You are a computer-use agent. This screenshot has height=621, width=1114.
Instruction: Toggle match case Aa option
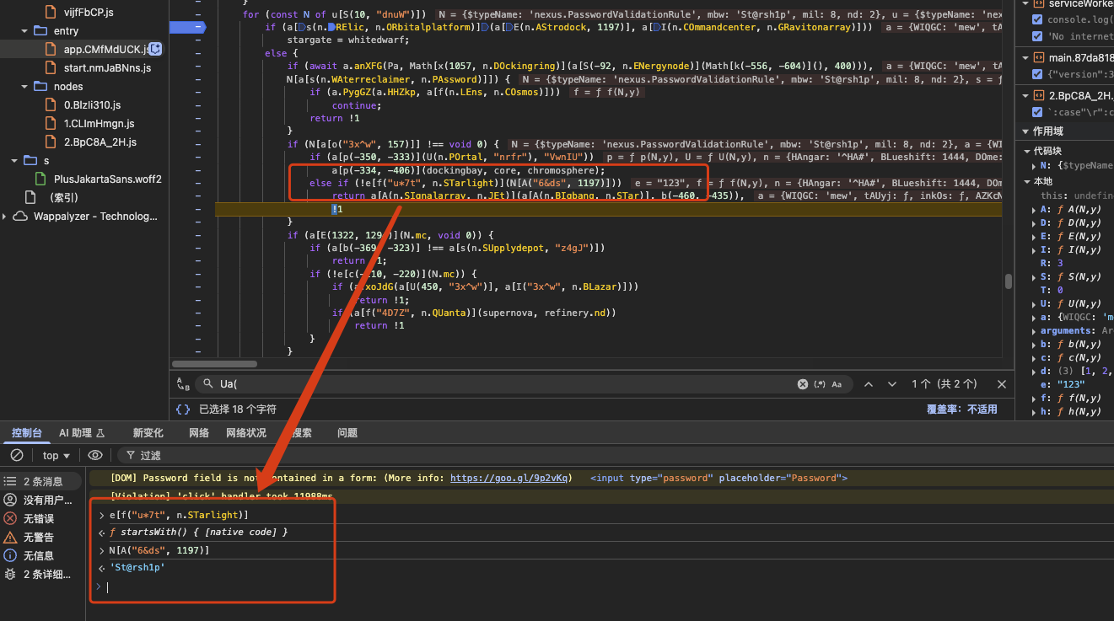(837, 384)
